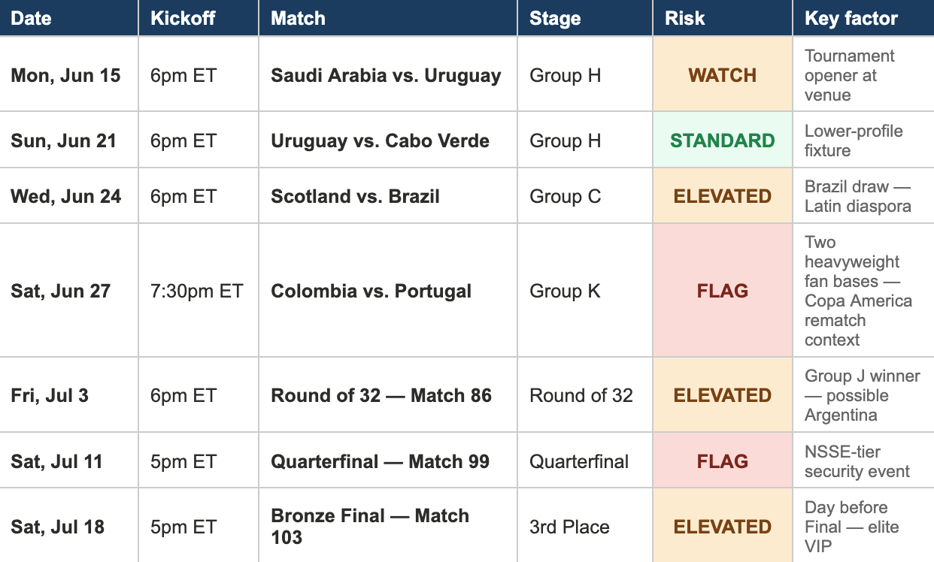The width and height of the screenshot is (934, 562).
Task: Select the Stage column header
Action: tap(585, 18)
